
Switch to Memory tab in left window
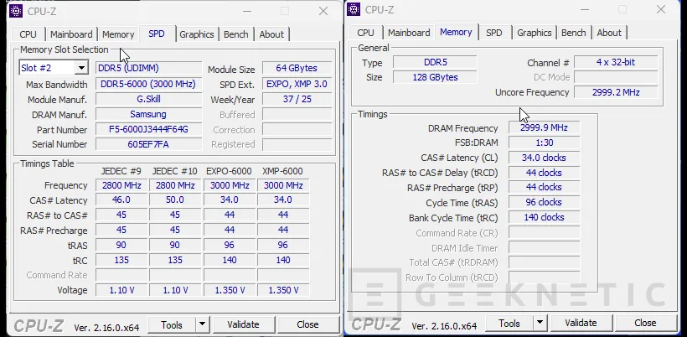(x=118, y=34)
